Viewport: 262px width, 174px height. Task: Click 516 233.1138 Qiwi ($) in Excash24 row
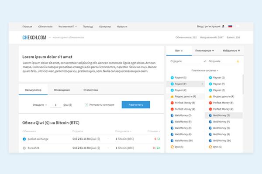click(x=86, y=148)
